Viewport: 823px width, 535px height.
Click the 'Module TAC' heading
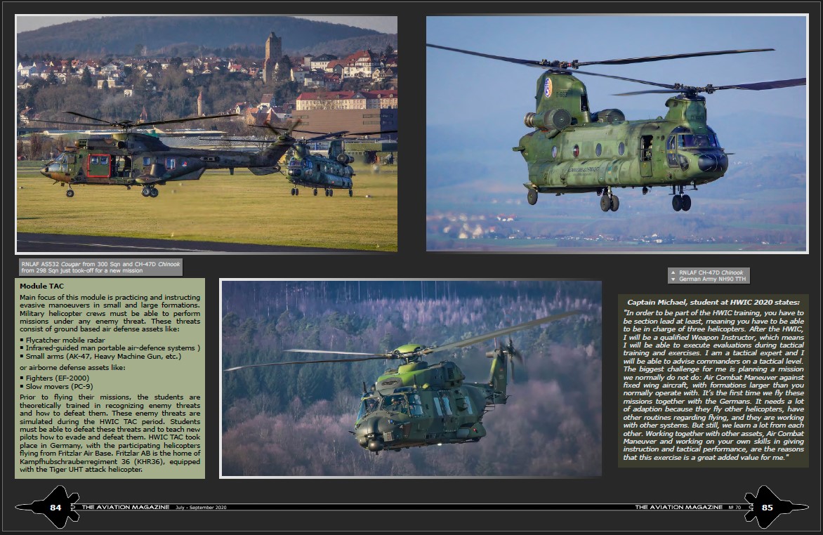tap(42, 286)
